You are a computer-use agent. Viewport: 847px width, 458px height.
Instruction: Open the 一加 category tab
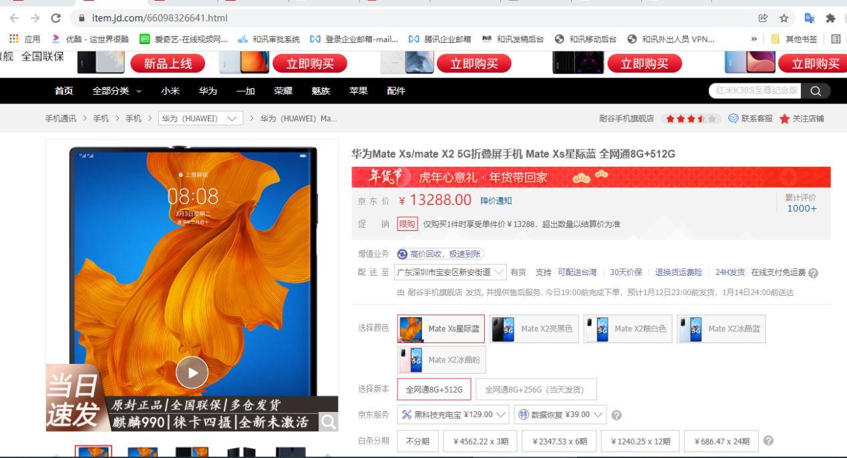(245, 91)
